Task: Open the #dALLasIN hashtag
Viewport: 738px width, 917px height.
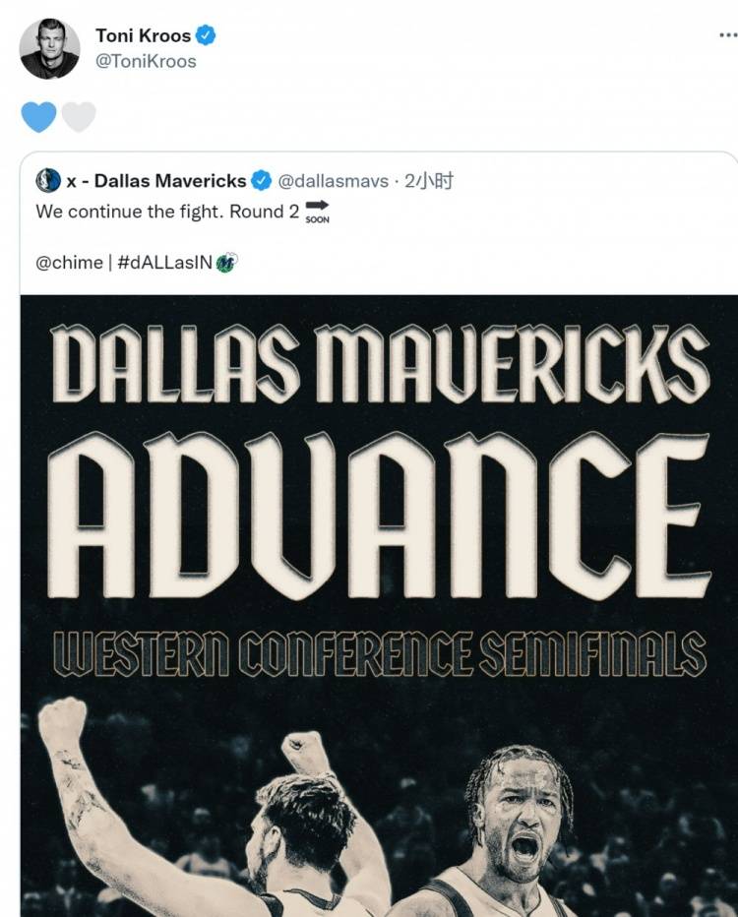Action: click(x=164, y=263)
